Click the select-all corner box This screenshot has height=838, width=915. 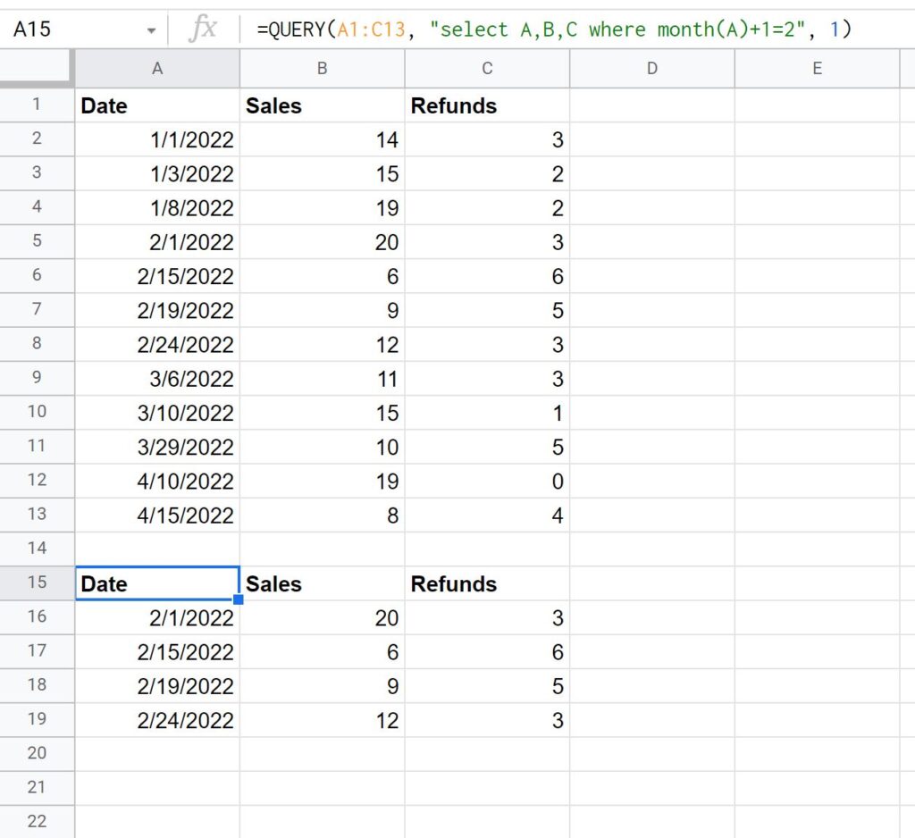(37, 69)
